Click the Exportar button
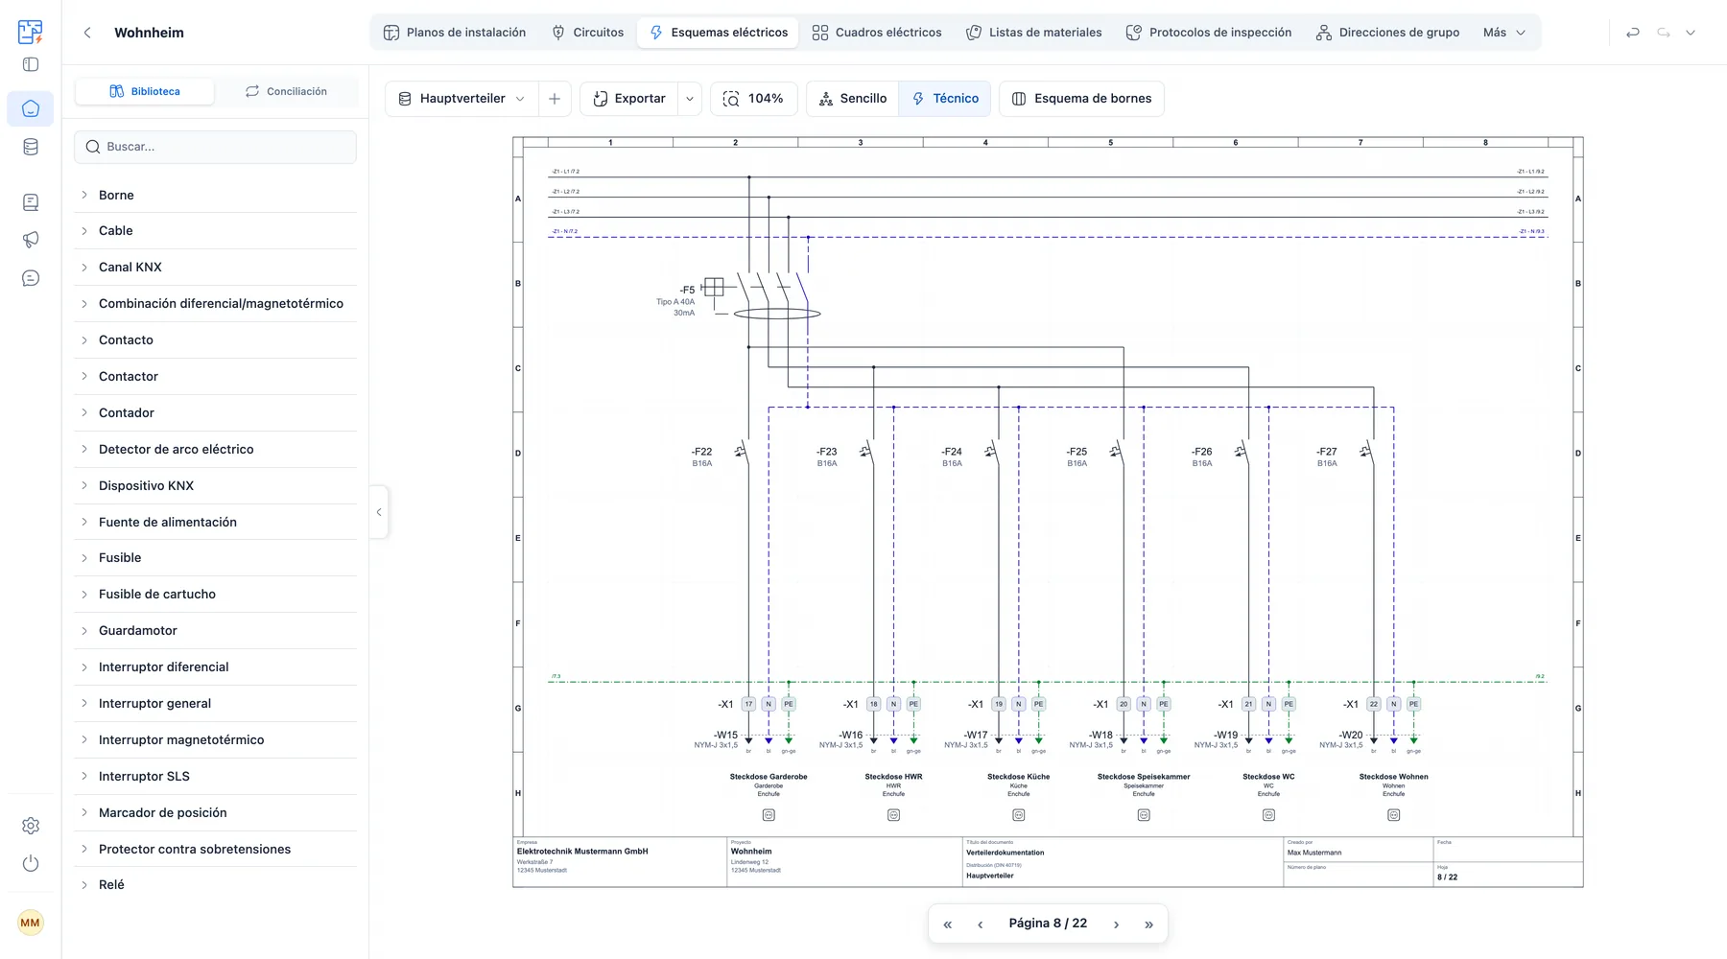 pos(629,99)
